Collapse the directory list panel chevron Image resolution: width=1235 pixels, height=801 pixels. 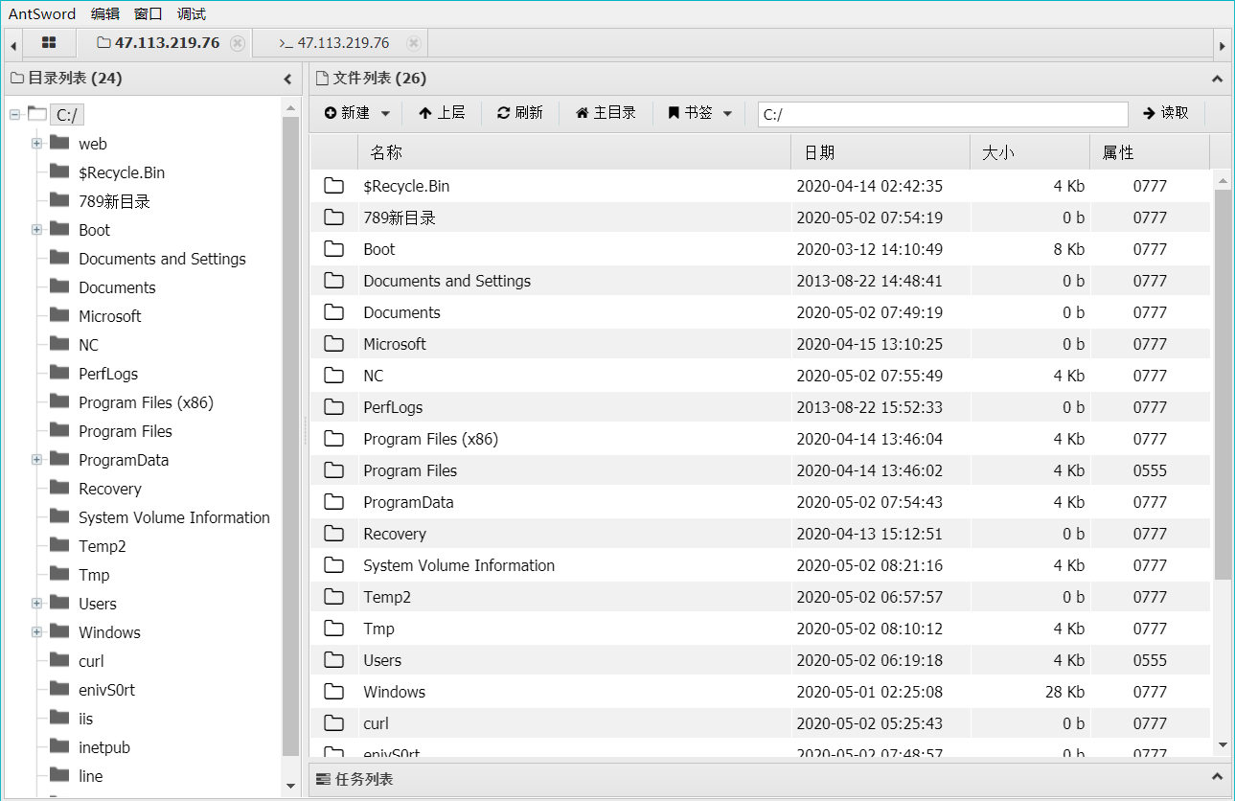[287, 79]
